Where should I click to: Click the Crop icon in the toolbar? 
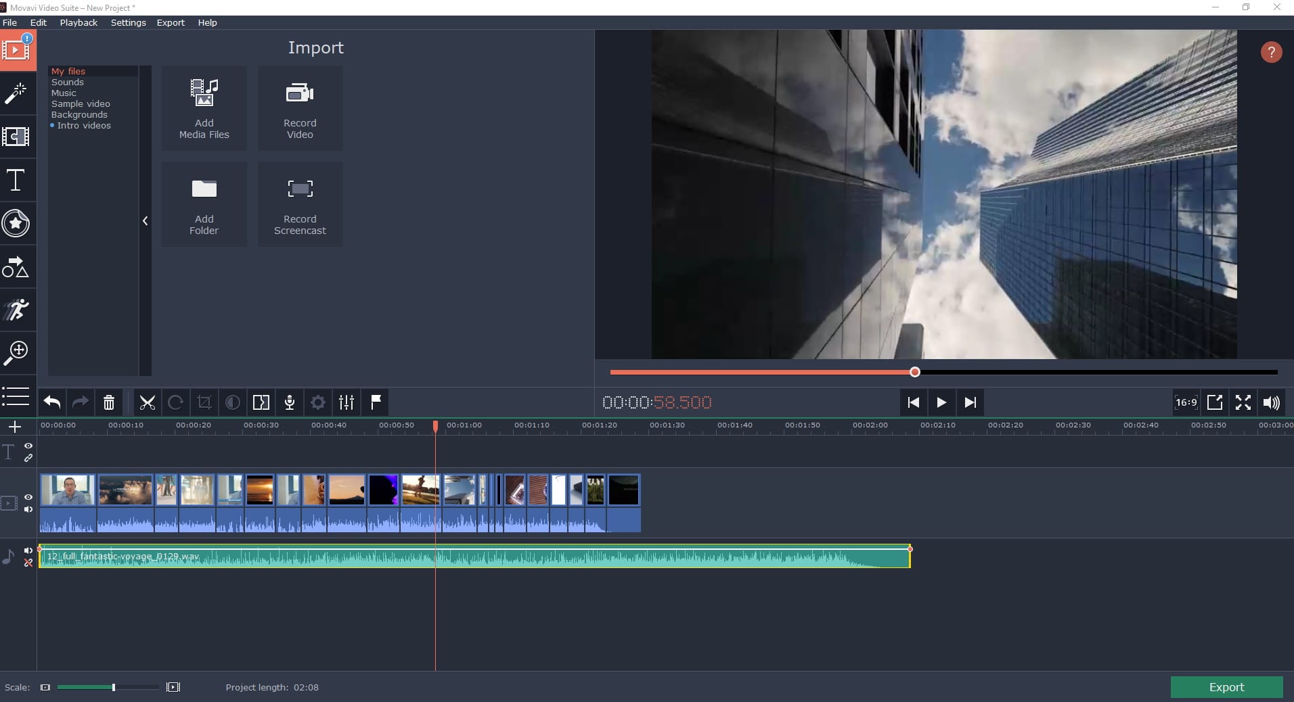204,402
